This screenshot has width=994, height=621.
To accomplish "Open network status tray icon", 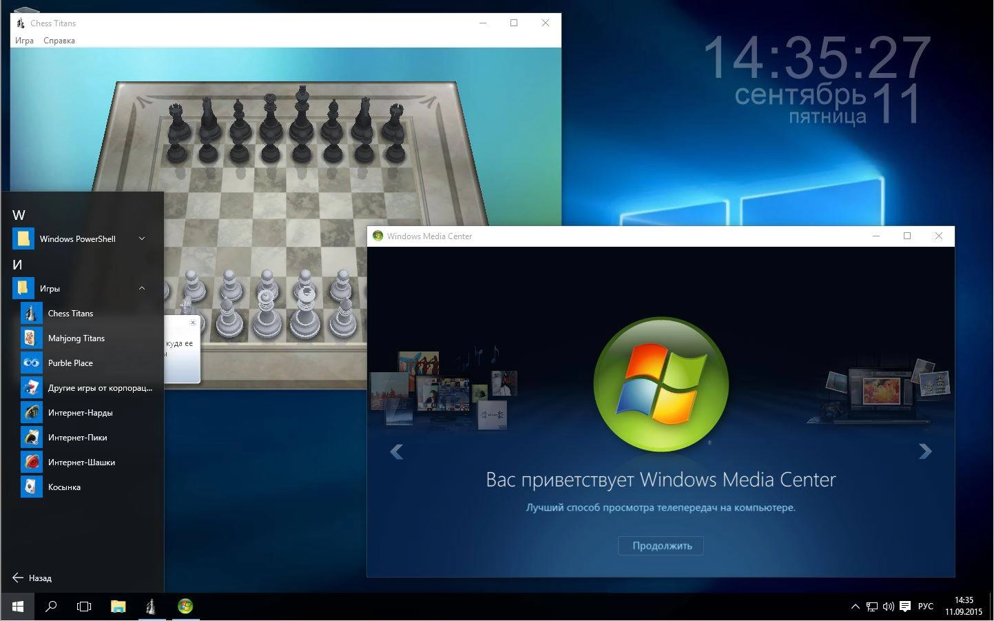I will point(872,607).
